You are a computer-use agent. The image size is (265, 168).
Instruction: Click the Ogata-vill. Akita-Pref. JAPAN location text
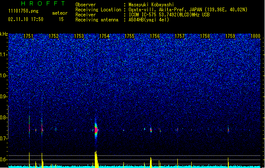point(188,10)
